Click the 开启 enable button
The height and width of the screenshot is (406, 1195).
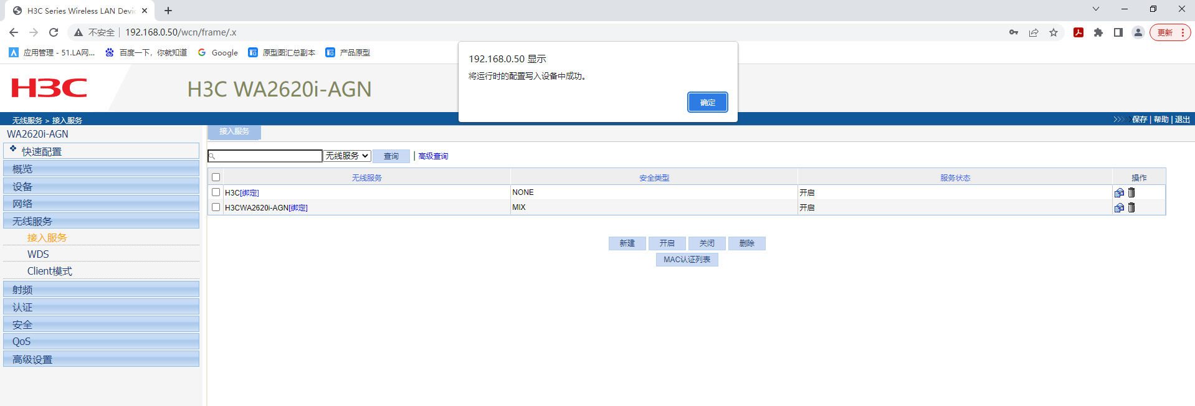667,243
